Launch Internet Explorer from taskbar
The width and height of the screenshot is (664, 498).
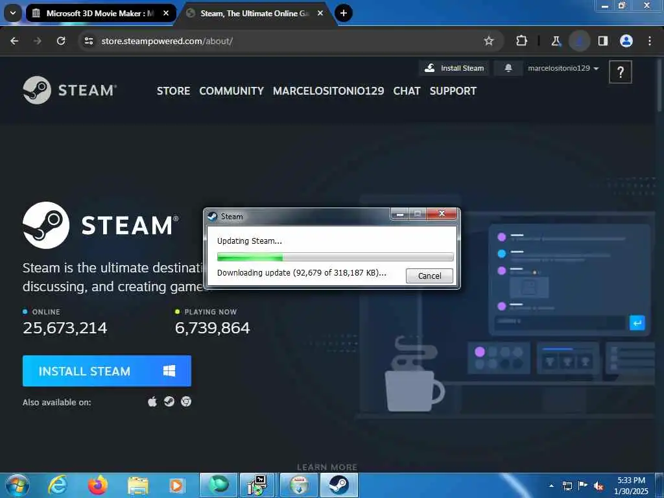point(58,485)
